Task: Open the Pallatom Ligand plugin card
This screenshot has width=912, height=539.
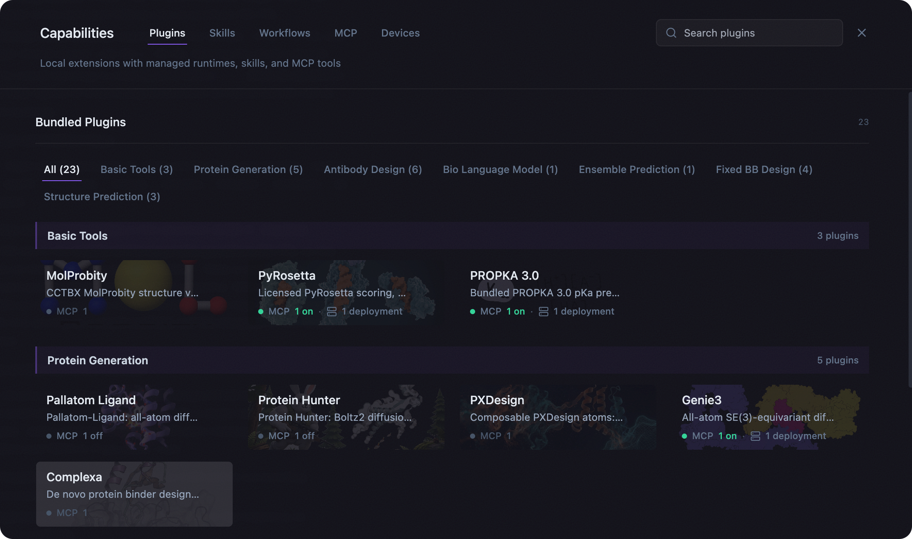Action: 134,417
